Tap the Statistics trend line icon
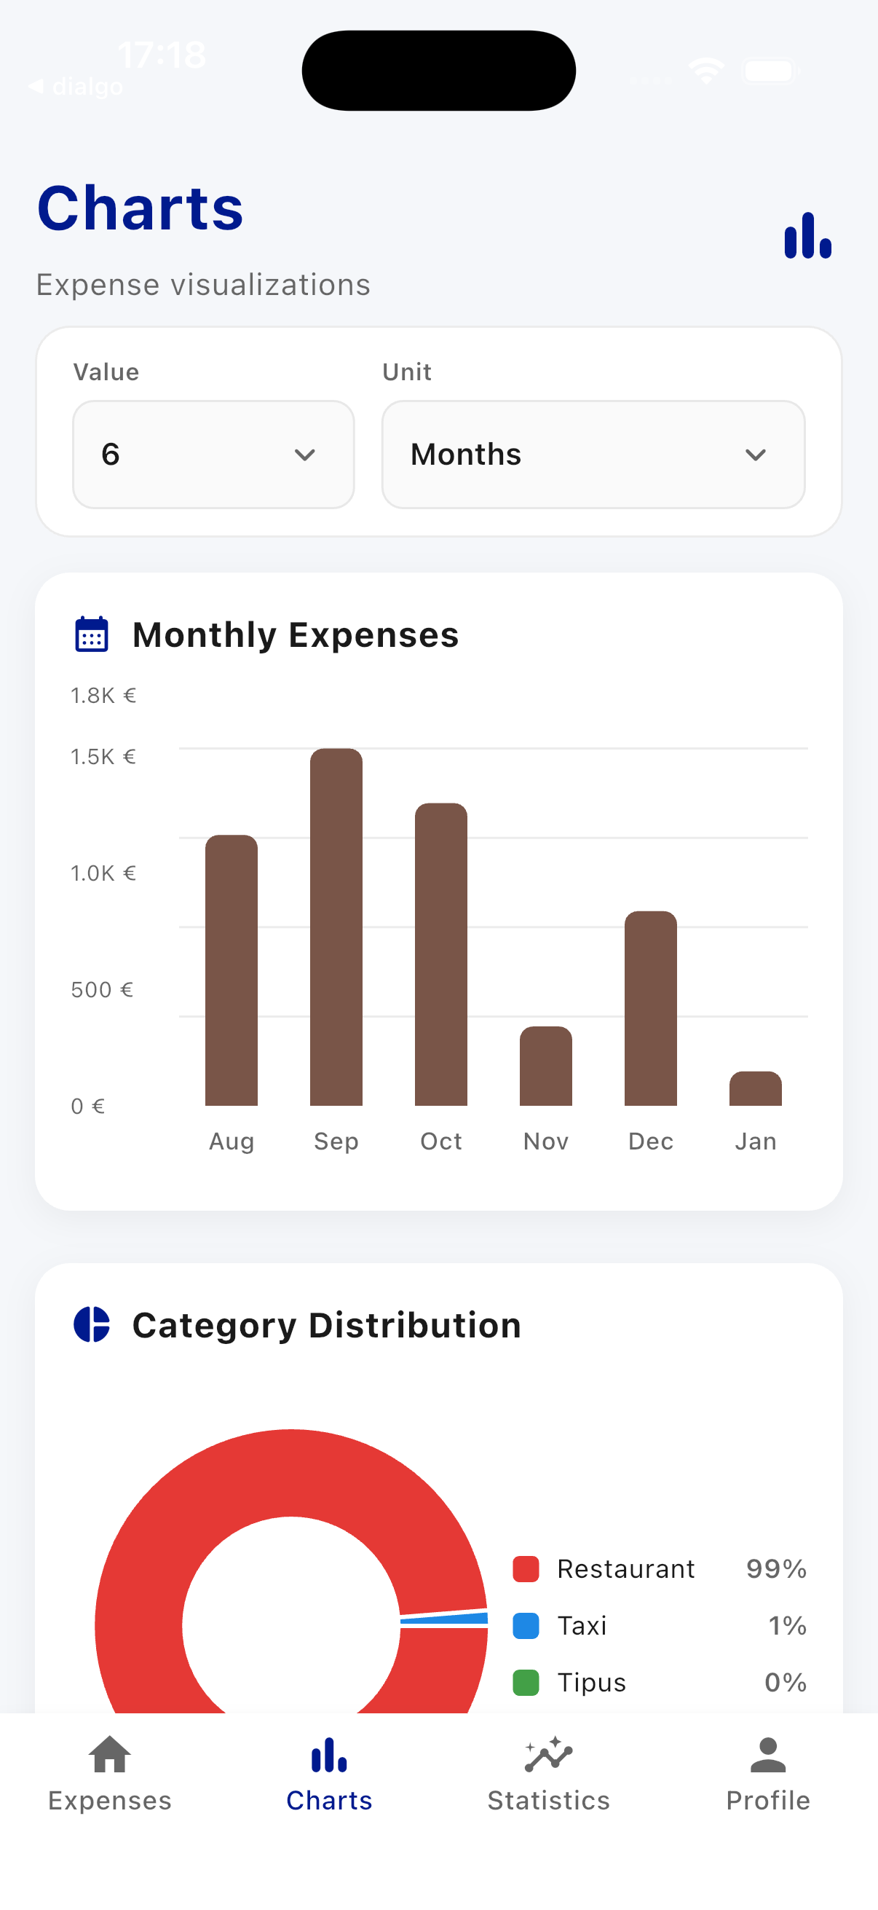The image size is (878, 1910). [x=548, y=1755]
